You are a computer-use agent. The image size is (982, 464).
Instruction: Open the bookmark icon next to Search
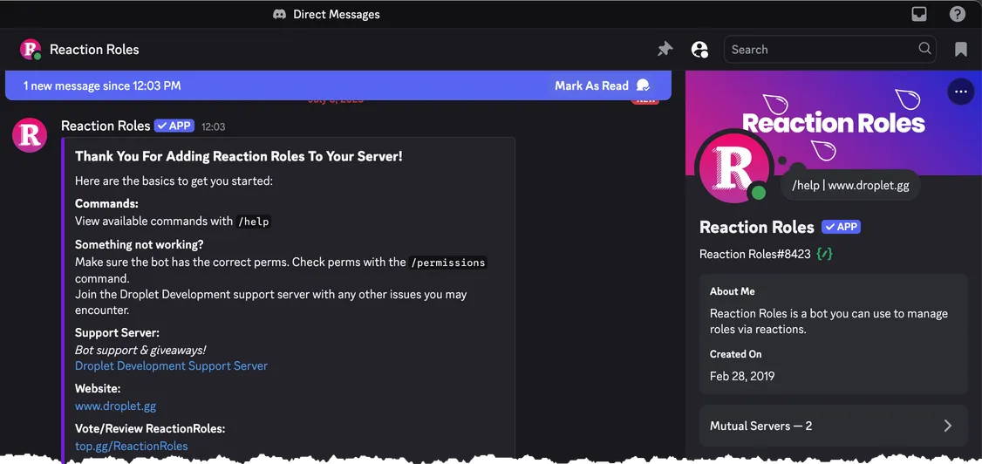[961, 50]
